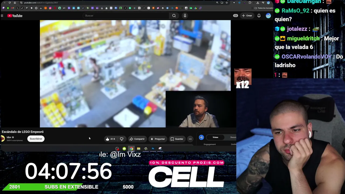Open the Idor channel name link

pyautogui.click(x=9, y=137)
